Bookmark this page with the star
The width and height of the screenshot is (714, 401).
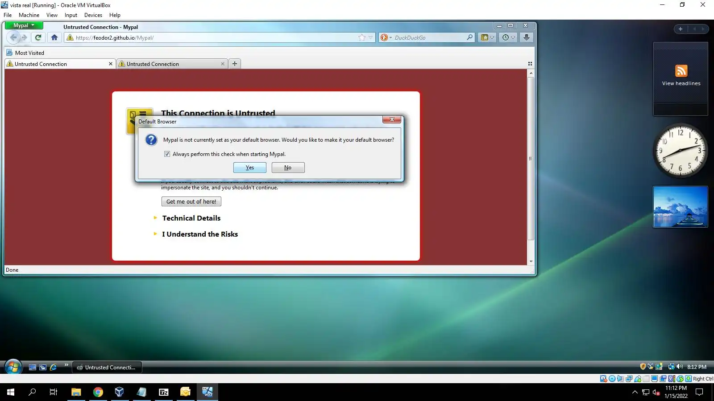coord(362,37)
